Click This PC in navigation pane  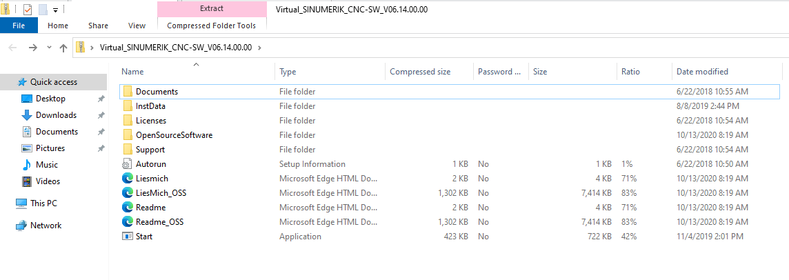43,203
